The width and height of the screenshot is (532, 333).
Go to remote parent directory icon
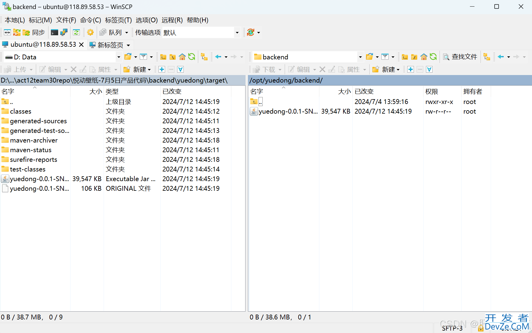[405, 57]
